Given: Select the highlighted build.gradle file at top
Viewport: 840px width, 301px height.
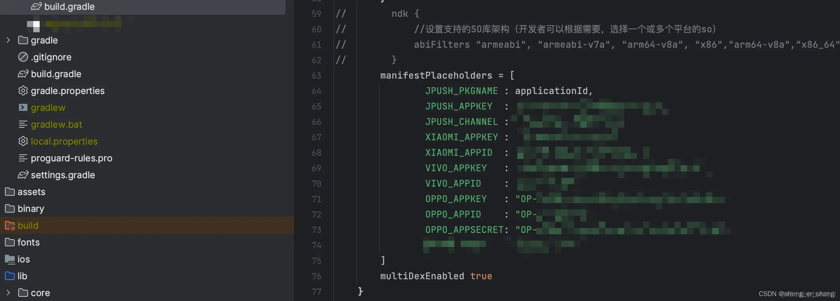Looking at the screenshot, I should tap(142, 7).
